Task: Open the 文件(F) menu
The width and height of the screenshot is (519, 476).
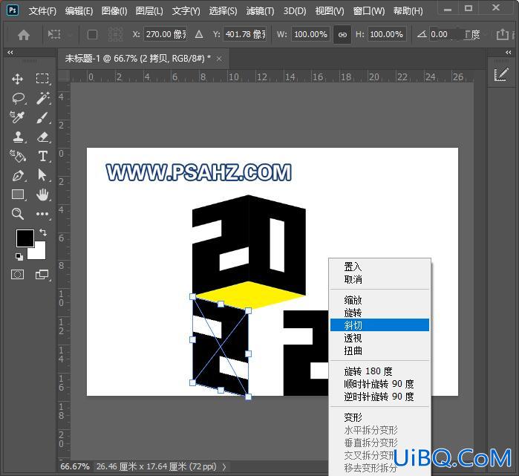Action: pyautogui.click(x=42, y=11)
